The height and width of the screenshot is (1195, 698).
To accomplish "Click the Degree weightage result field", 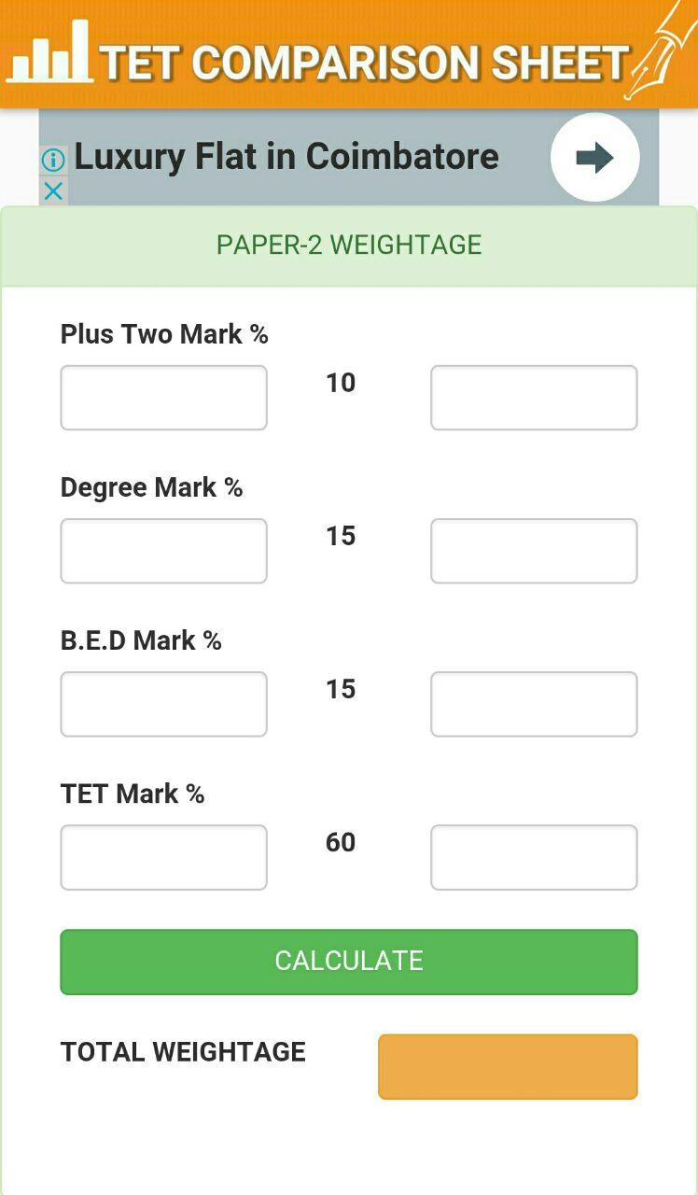I will (534, 551).
